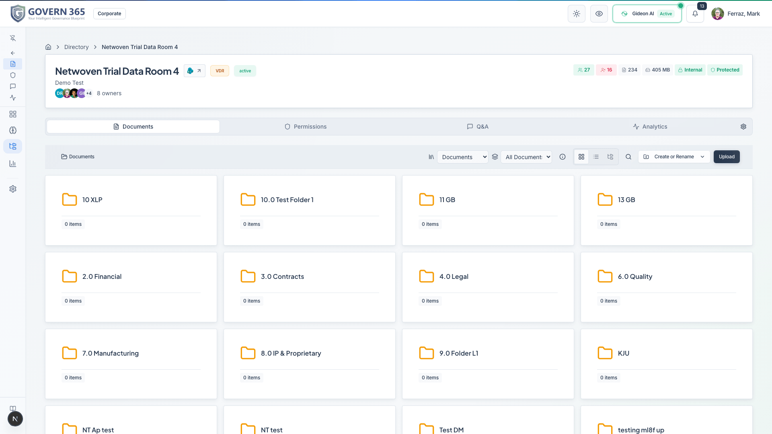This screenshot has width=772, height=434.
Task: Open the Gideon AI assistant
Action: [647, 14]
